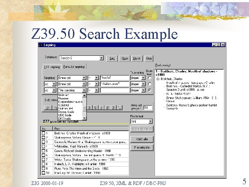Click the empty search term field
The width and height of the screenshot is (249, 187).
tap(115, 90)
